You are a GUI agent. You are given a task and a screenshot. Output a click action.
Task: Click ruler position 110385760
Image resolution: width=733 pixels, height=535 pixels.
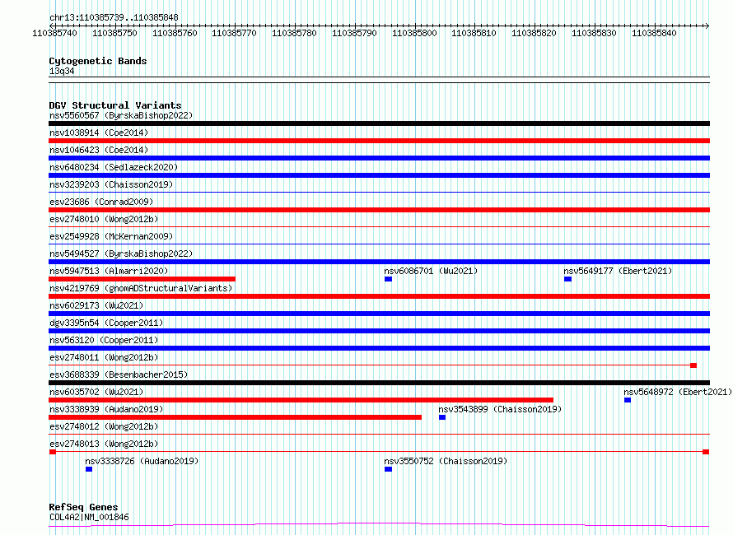[175, 33]
